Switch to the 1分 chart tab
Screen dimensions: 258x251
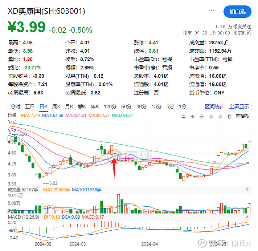coord(183,106)
